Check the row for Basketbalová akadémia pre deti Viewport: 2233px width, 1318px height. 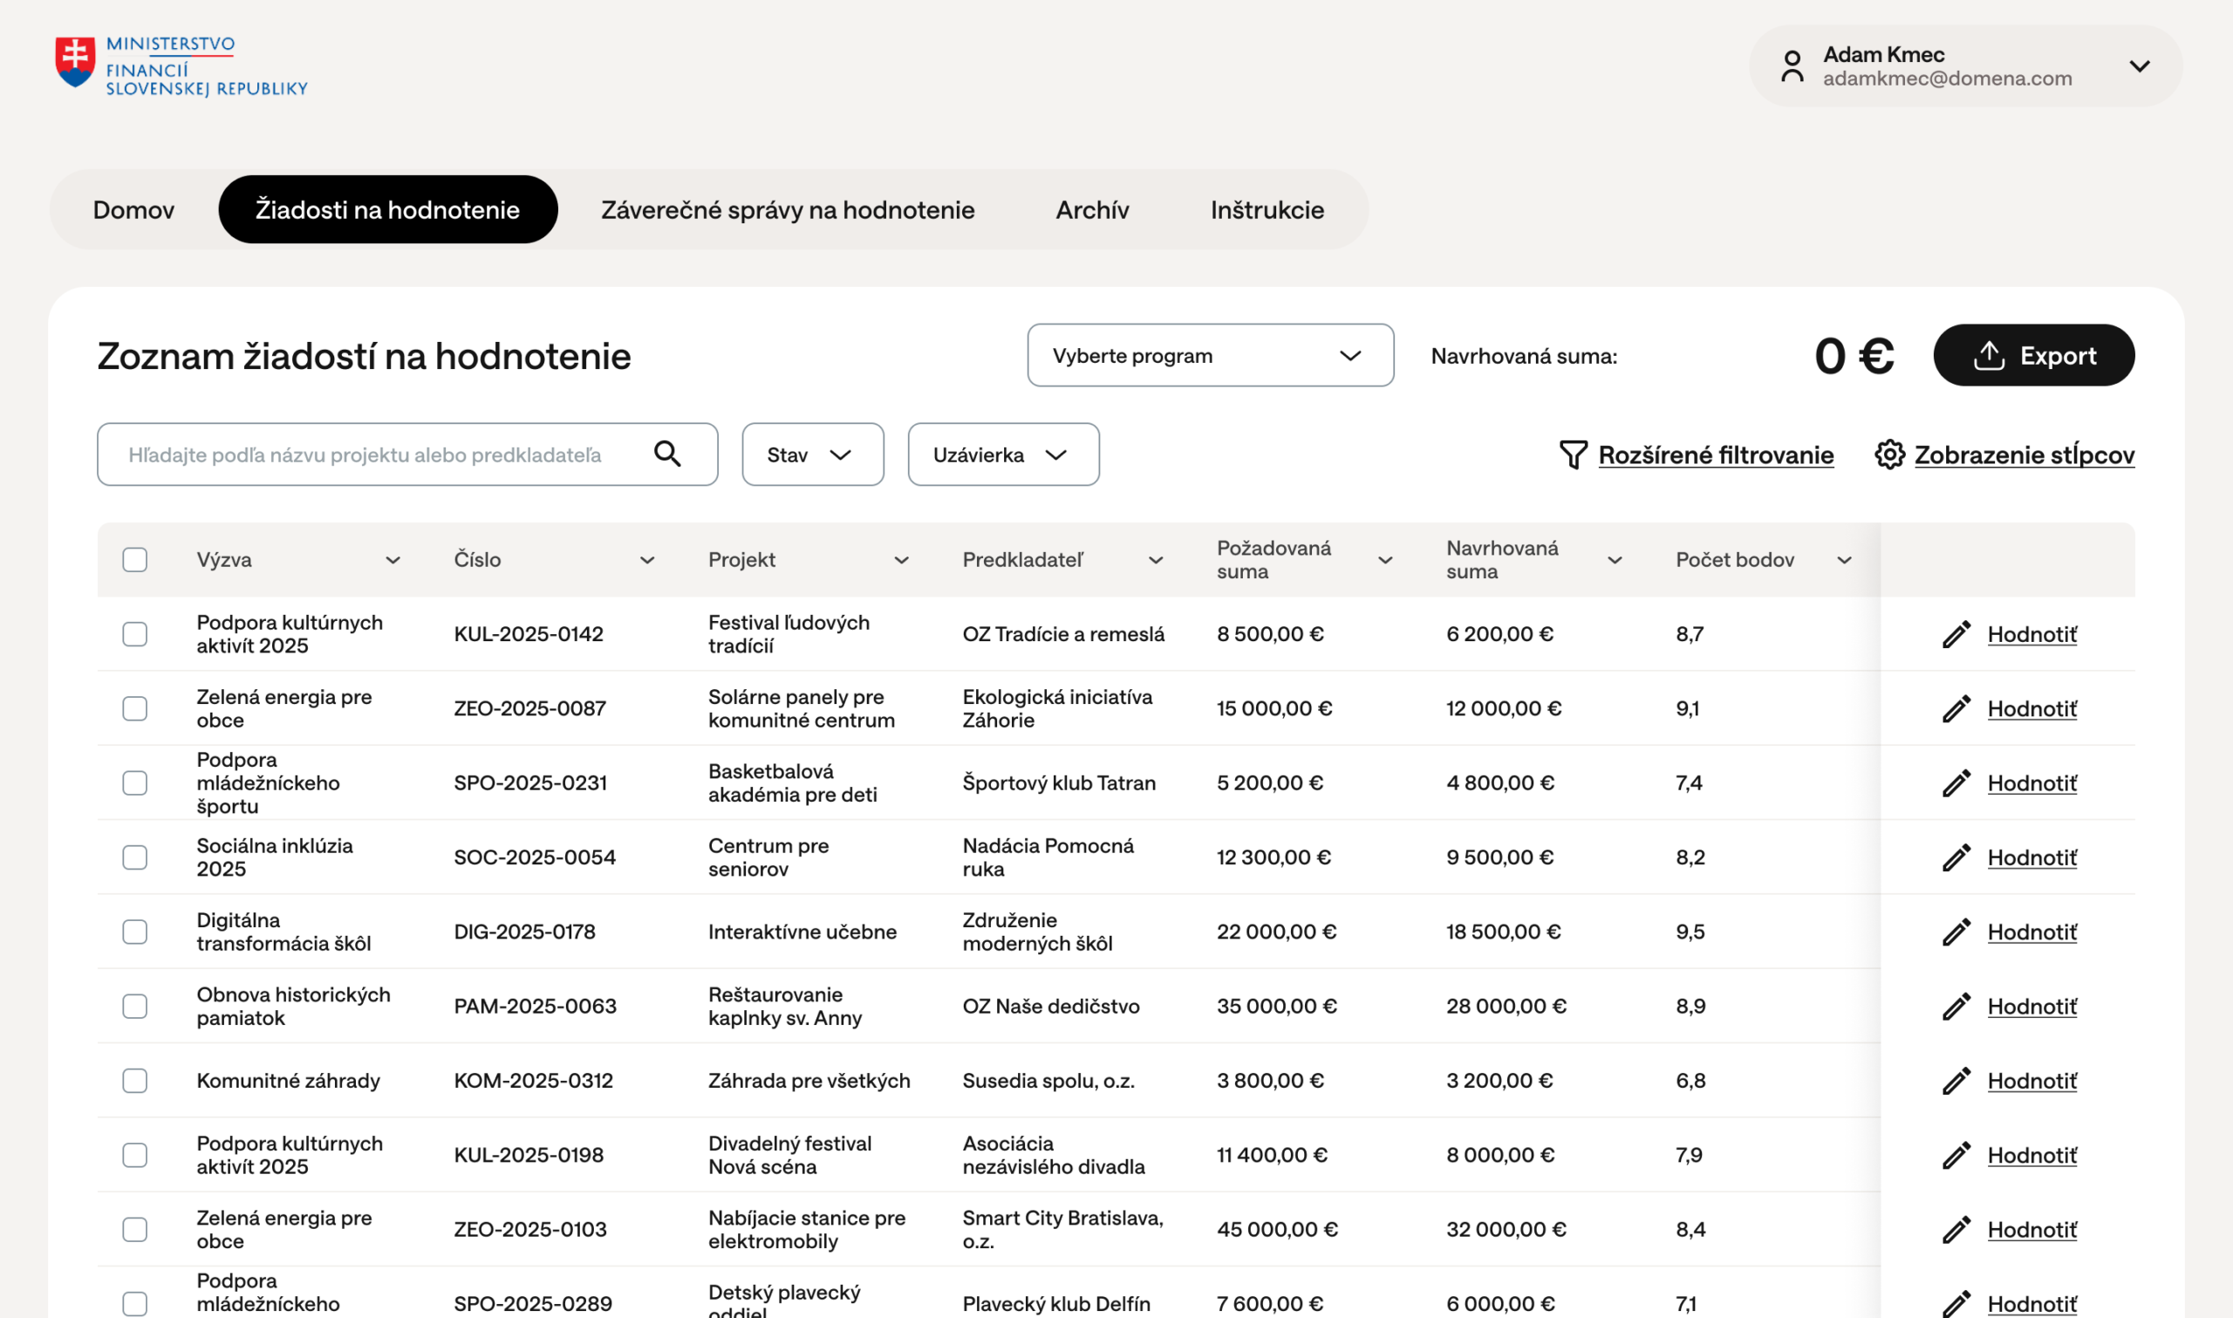tap(135, 783)
